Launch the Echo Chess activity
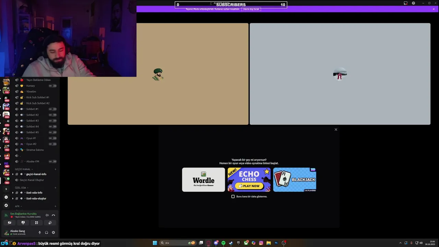 click(249, 180)
